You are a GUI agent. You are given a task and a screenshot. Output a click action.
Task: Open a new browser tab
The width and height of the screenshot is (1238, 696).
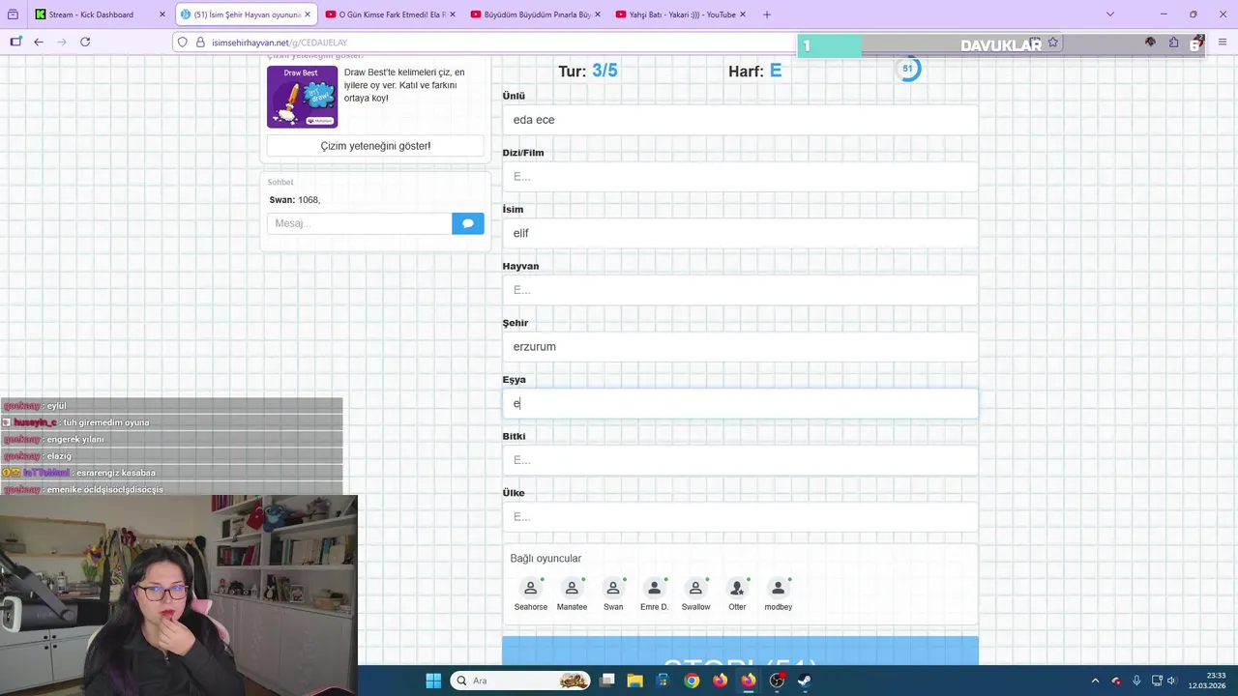tap(767, 14)
